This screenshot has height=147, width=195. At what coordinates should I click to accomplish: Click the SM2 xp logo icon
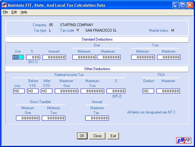point(184,140)
